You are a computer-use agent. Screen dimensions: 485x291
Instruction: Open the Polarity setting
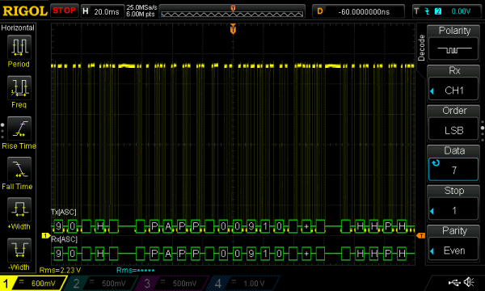click(453, 43)
